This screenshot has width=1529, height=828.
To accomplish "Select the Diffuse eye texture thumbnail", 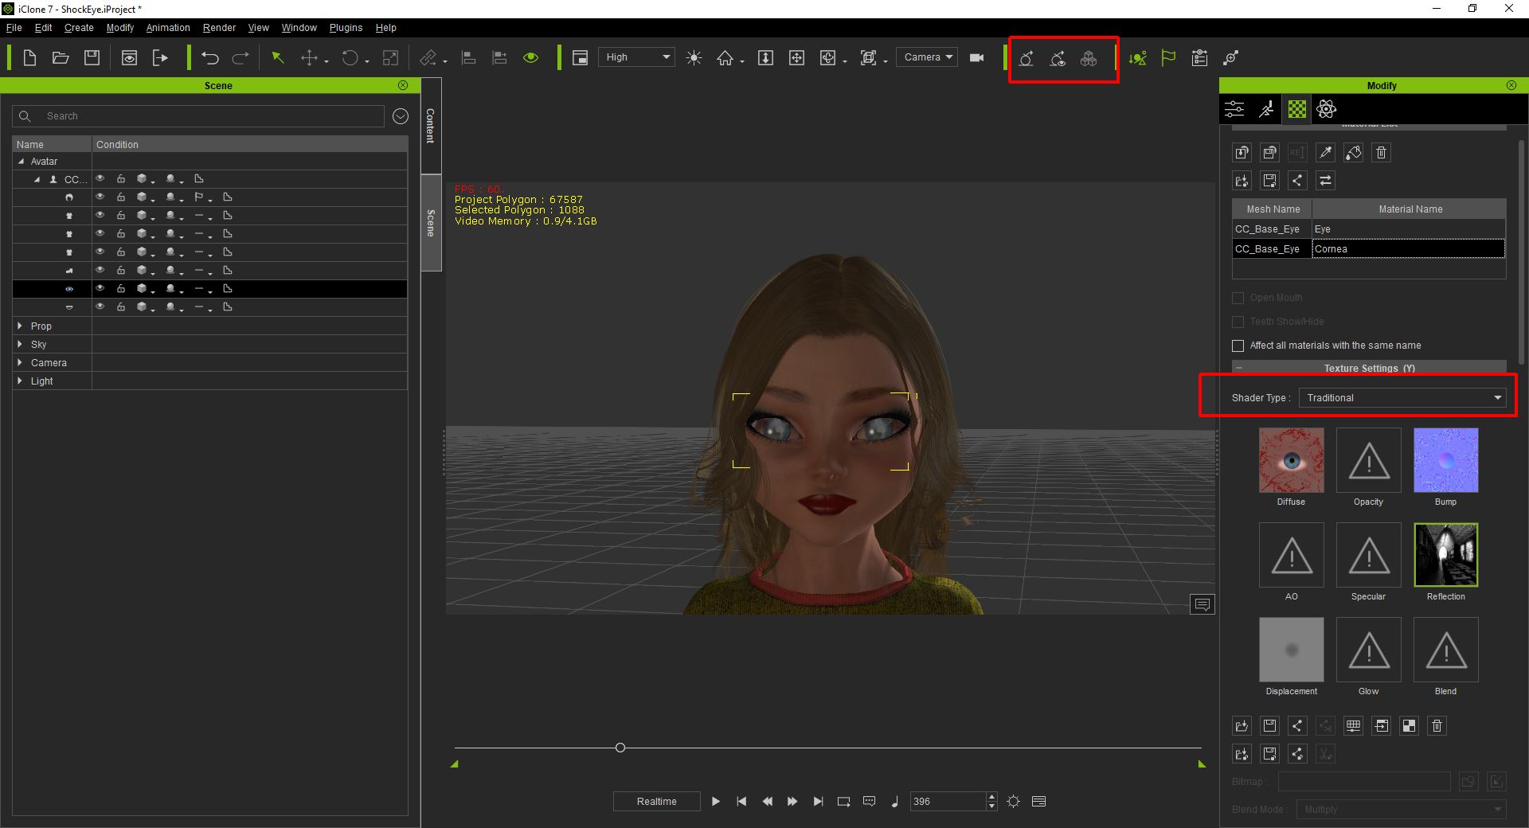I will pos(1291,460).
